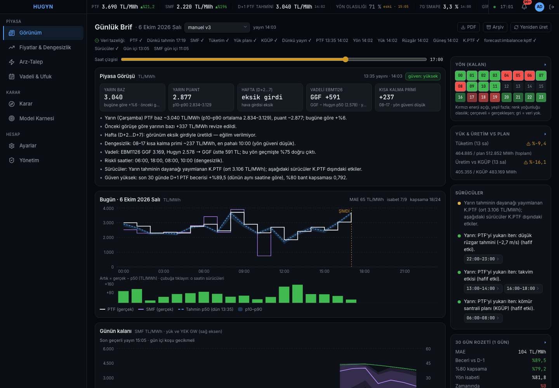Image resolution: width=559 pixels, height=388 pixels.
Task: Select hour 08 cell in direction grid
Action: 460,86
